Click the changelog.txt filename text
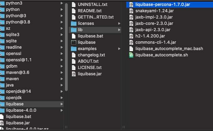213x131 pixels. (91, 55)
